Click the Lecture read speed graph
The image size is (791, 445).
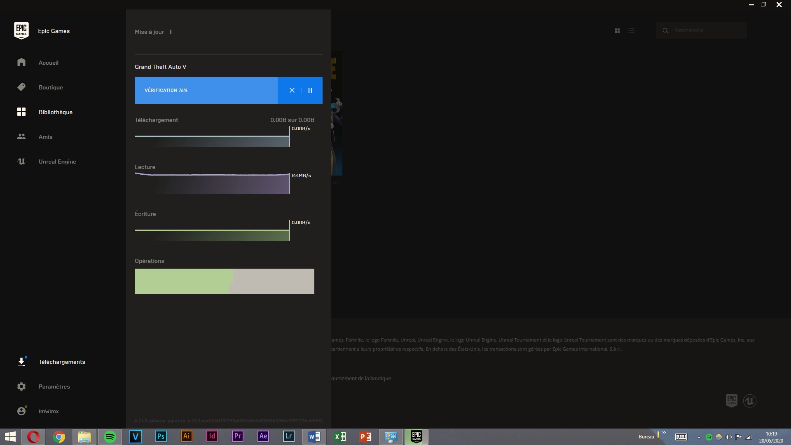coord(212,184)
